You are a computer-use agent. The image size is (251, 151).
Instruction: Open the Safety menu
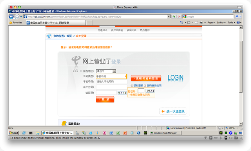click(x=221, y=23)
